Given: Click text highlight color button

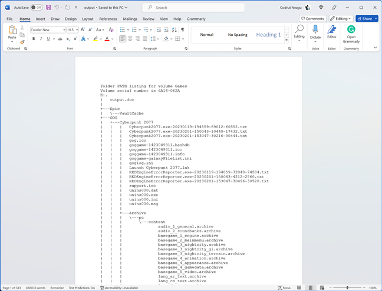Looking at the screenshot, I should [95, 39].
